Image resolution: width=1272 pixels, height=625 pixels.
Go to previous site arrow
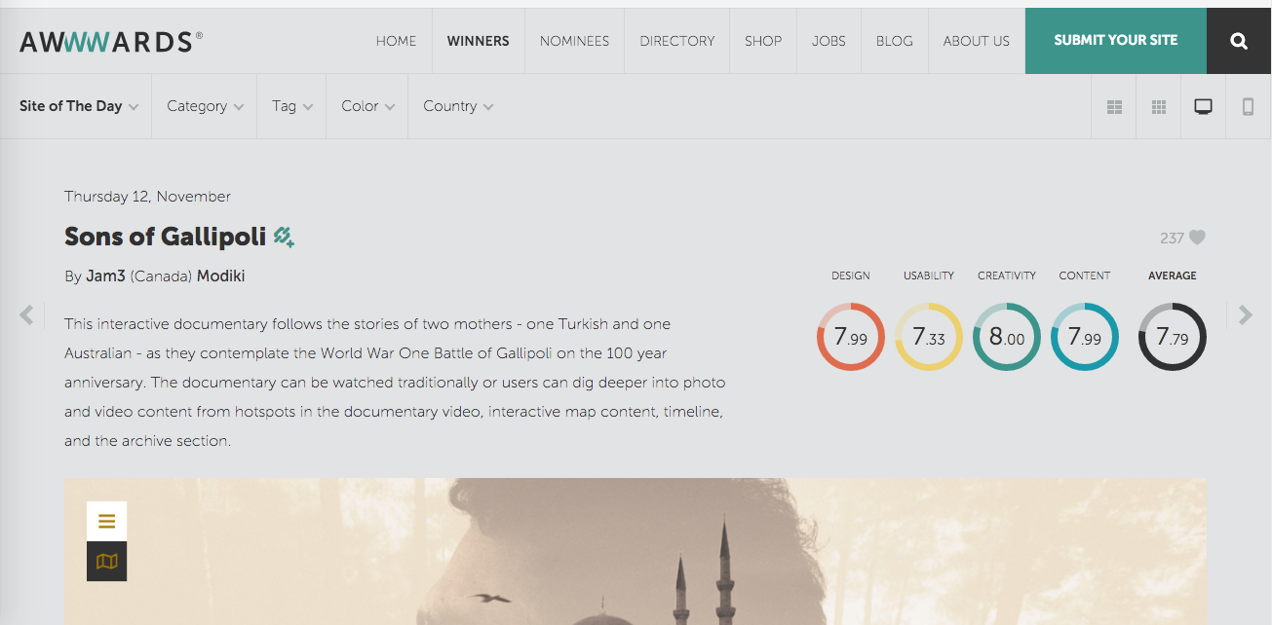26,314
